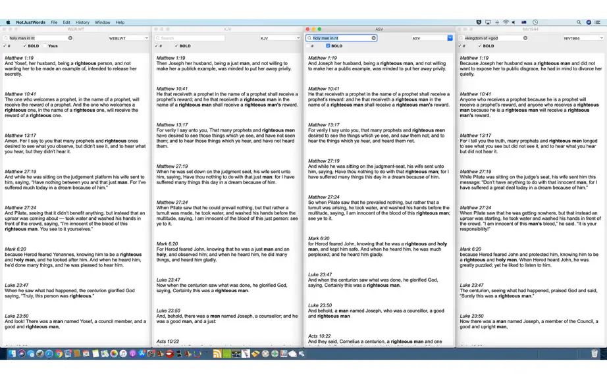Open the History menu
This screenshot has width=607, height=379.
tap(82, 22)
